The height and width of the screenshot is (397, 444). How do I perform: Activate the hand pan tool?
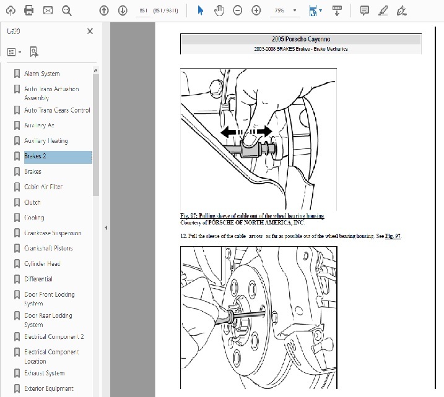(219, 11)
